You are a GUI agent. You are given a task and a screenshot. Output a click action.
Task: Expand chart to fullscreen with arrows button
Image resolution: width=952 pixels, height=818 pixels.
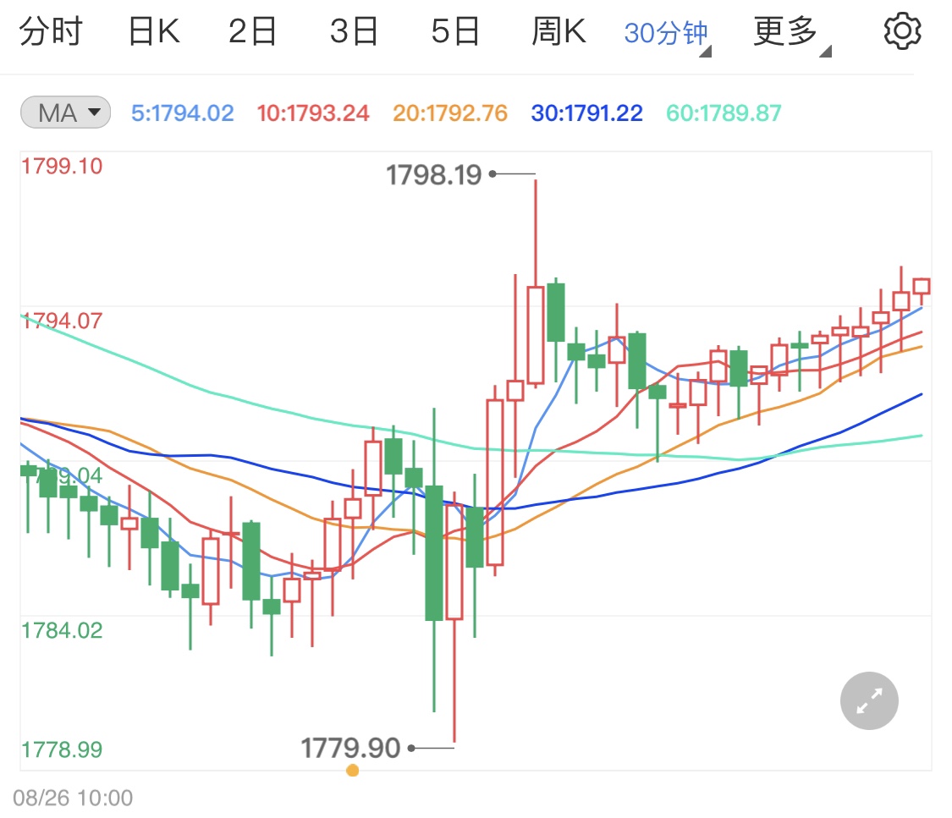pyautogui.click(x=869, y=700)
